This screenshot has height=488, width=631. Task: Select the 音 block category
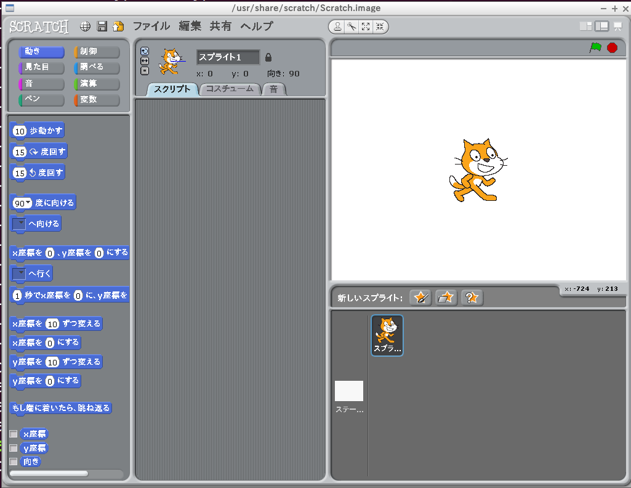(41, 84)
